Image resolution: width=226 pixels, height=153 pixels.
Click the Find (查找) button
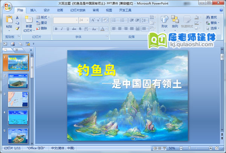tap(211, 17)
